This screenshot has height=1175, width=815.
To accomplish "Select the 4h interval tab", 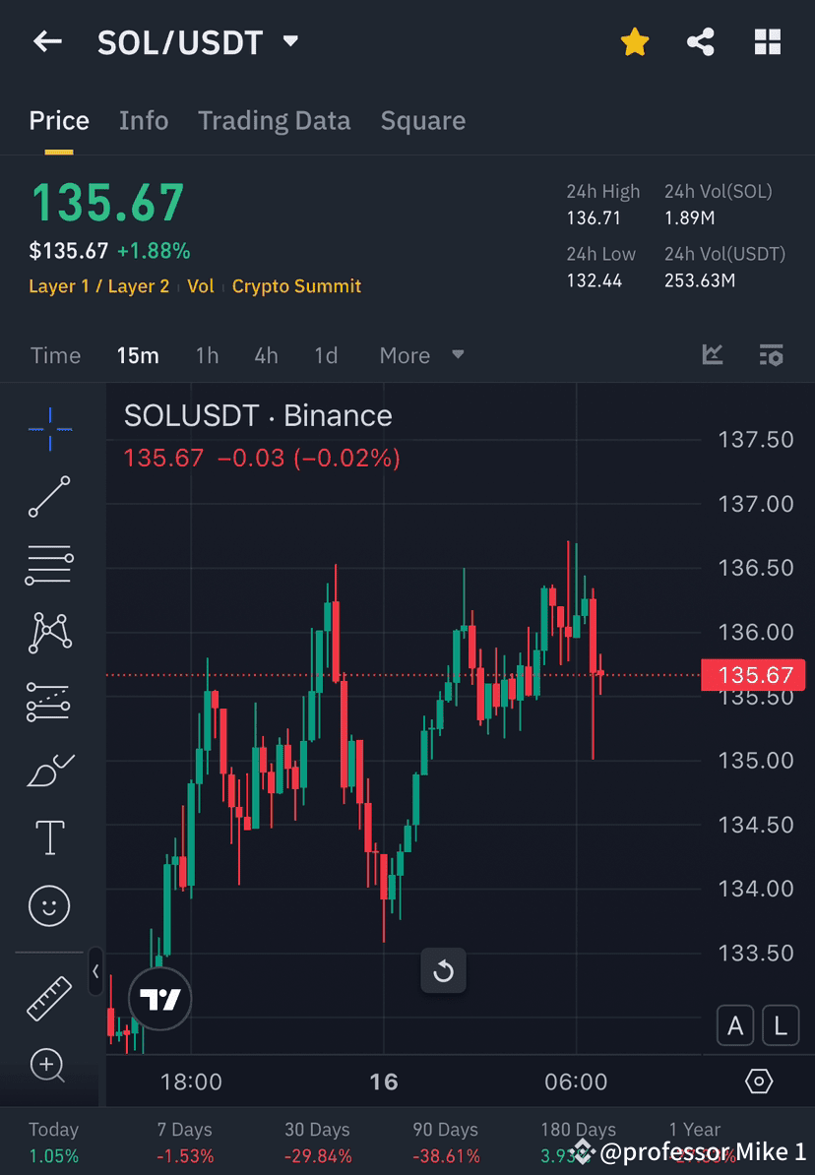I will (x=266, y=355).
